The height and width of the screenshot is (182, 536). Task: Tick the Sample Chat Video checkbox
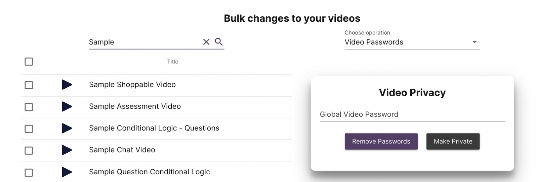pyautogui.click(x=29, y=151)
